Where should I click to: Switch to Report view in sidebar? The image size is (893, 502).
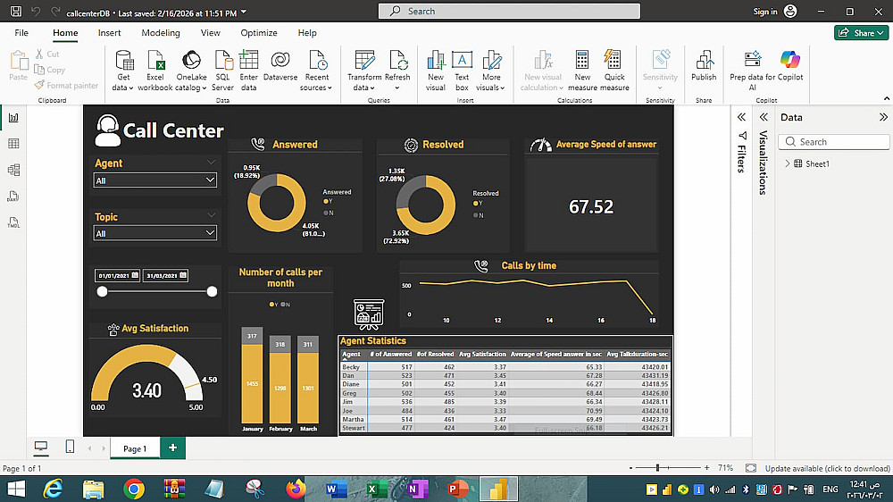[13, 118]
